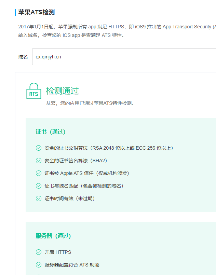216x275 pixels.
Task: Click the check icon beside SHA2 signature algorithm line
Action: [x=39, y=161]
